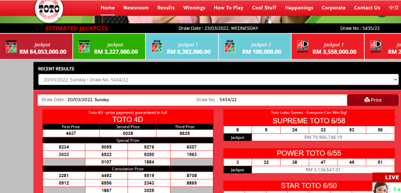The width and height of the screenshot is (401, 193).
Task: Click the Power Toto 6/55 jackpot icon
Action: click(84, 46)
